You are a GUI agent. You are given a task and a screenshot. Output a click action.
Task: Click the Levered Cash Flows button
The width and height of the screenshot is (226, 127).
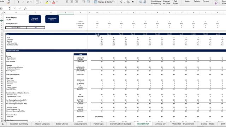(52, 19)
